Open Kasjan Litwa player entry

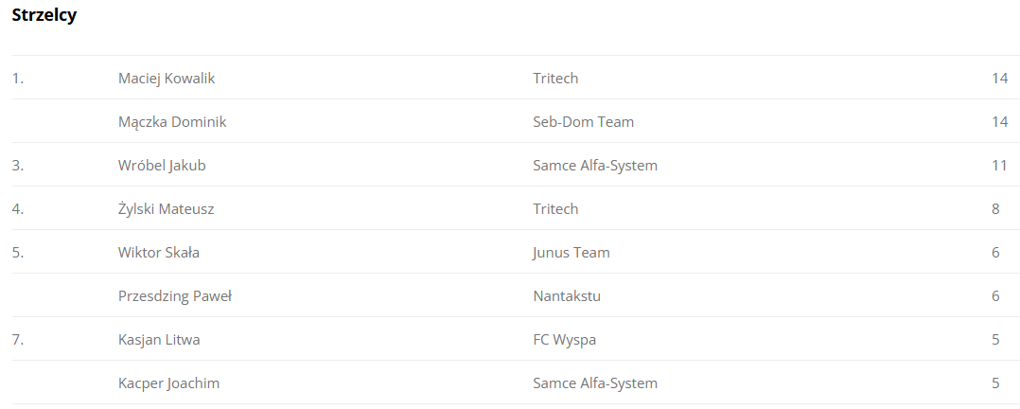(159, 340)
